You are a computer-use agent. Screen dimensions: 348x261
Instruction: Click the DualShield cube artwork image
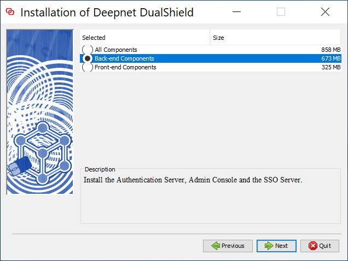pyautogui.click(x=40, y=112)
